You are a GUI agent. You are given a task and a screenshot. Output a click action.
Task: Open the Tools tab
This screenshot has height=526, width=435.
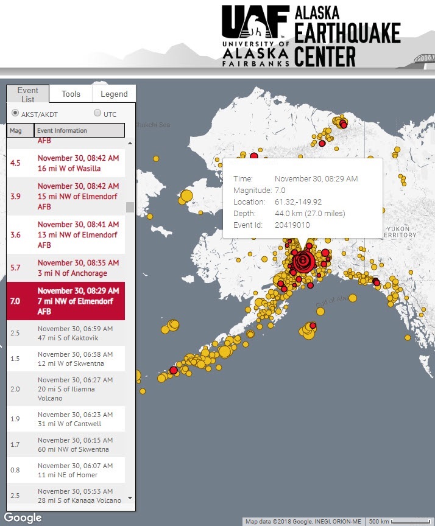71,94
